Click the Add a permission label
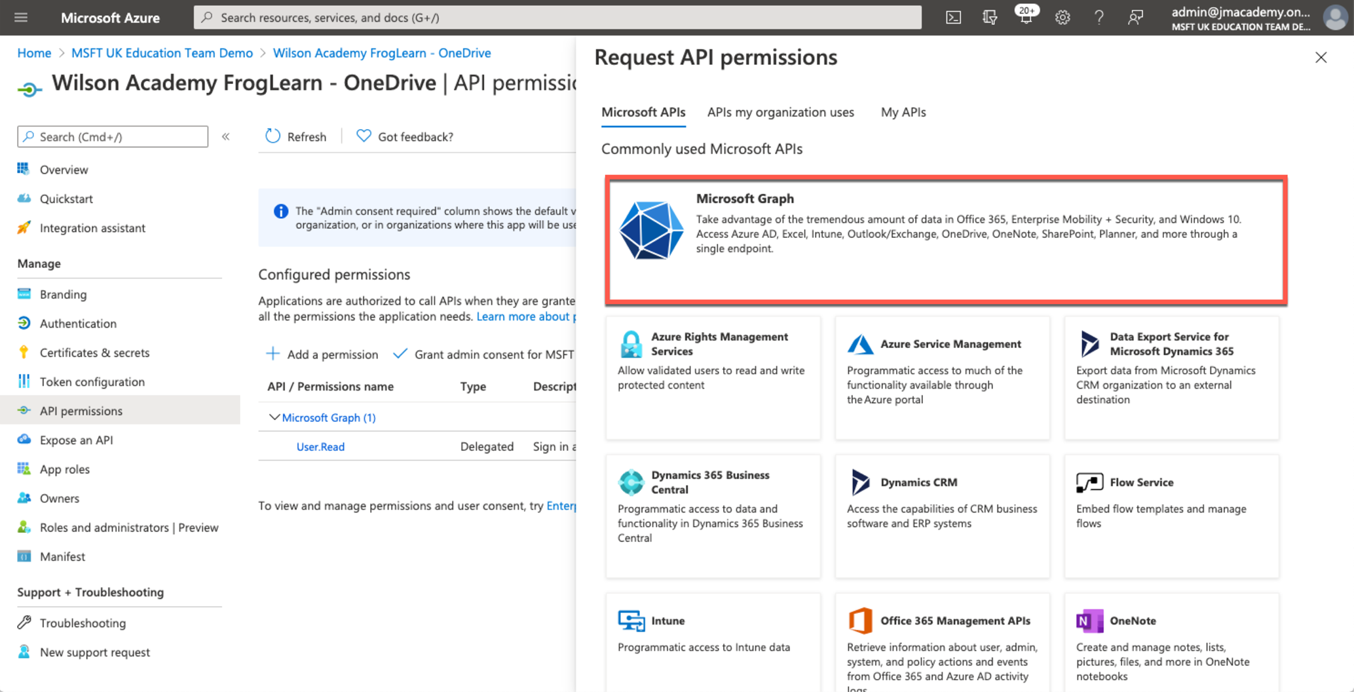This screenshot has width=1354, height=692. (332, 355)
